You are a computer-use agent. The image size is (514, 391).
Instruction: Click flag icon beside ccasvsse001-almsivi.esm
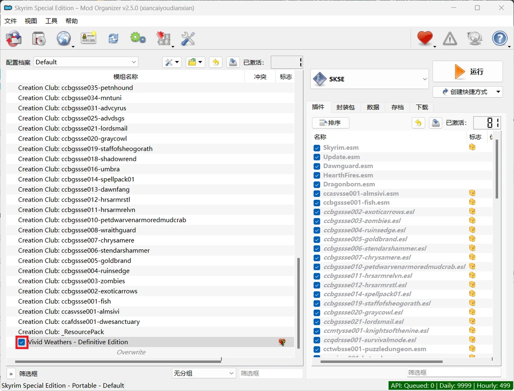(472, 193)
